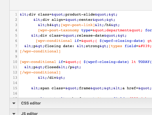Click wpv-conditional gt shortcode on line 6
Screen dimensions: 152x115
(94, 41)
